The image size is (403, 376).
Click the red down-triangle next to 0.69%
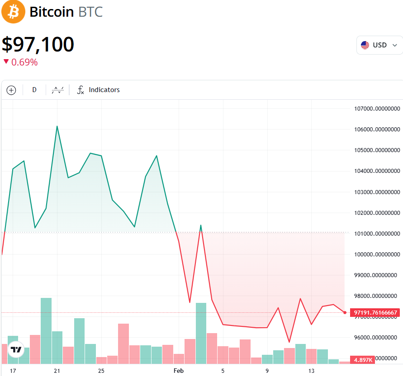tap(6, 62)
